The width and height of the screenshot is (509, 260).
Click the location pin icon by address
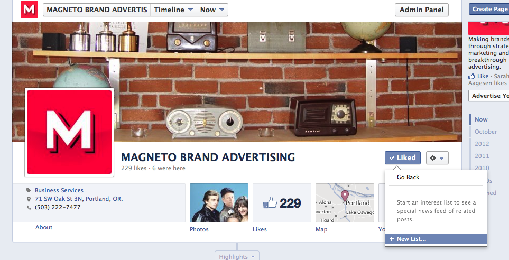[x=29, y=199]
